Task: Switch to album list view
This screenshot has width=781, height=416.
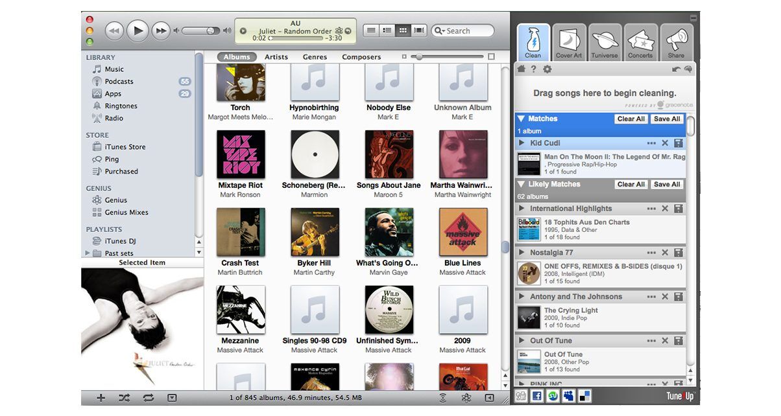Action: click(387, 30)
